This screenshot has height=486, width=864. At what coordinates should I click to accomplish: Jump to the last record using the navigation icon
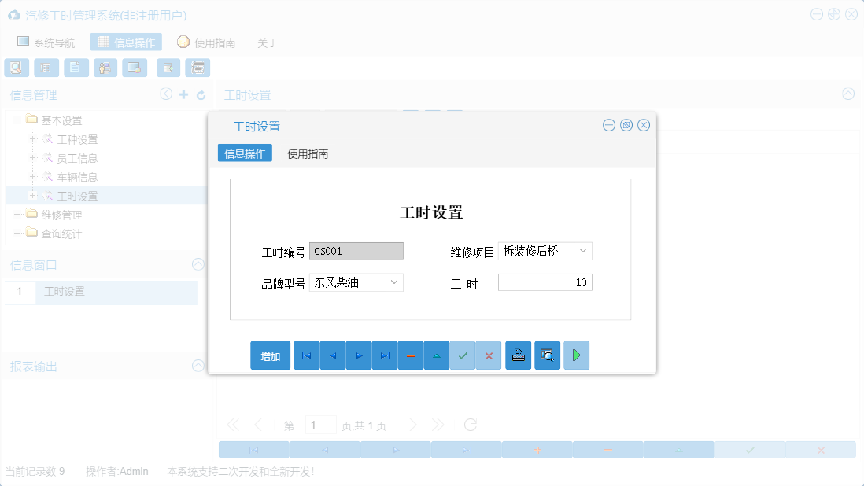[x=384, y=355]
